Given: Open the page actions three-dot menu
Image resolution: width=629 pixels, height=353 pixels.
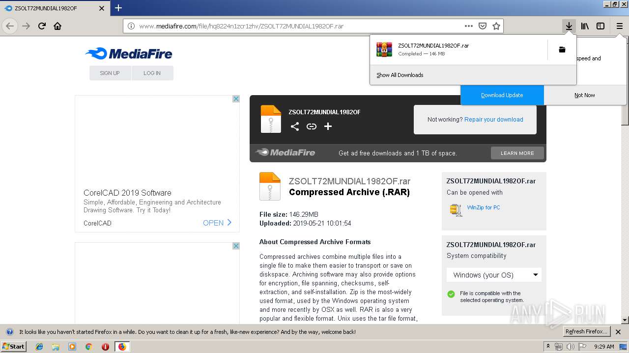Looking at the screenshot, I should [x=469, y=26].
